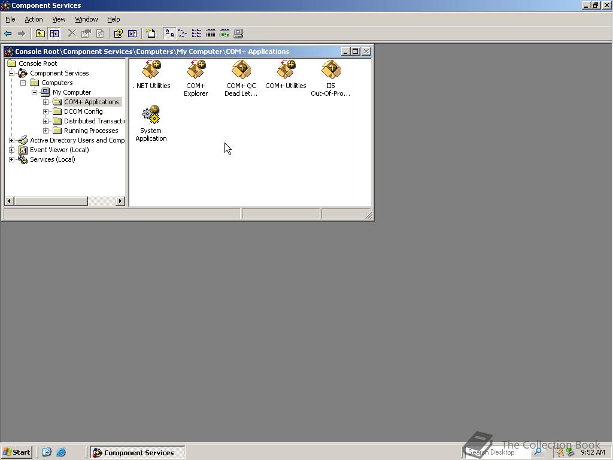
Task: Select Running Processes tree folder
Action: [91, 131]
